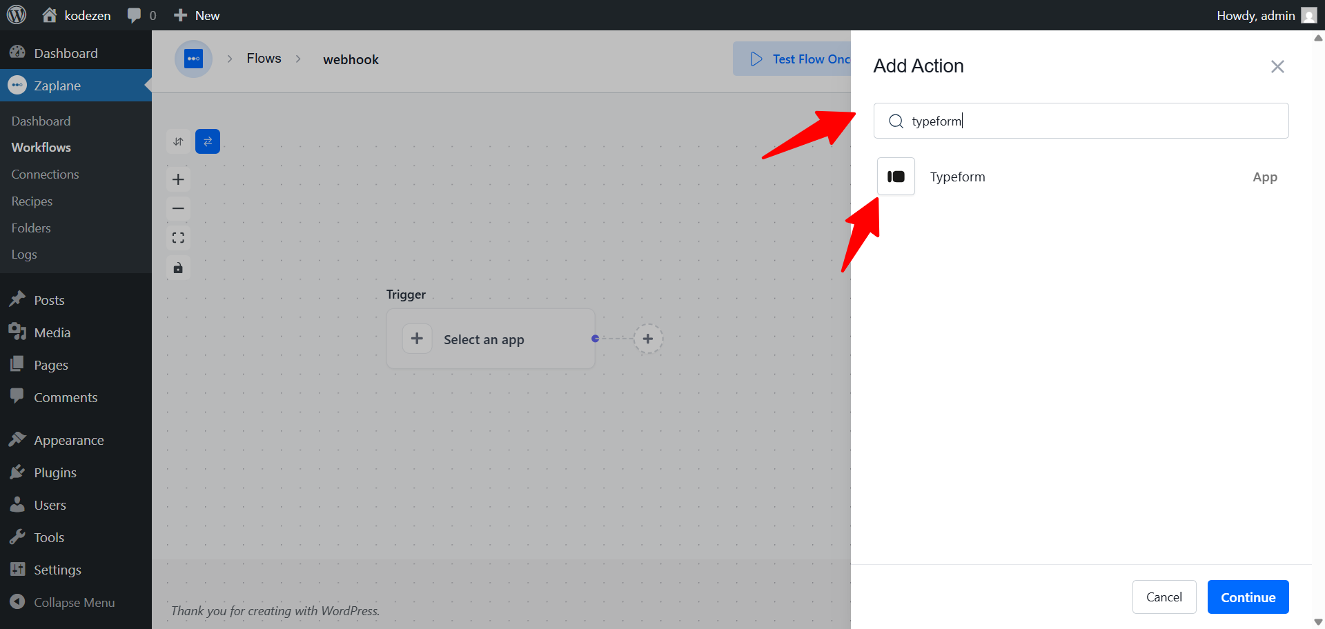1325x629 pixels.
Task: Open Appearance menu
Action: [x=76, y=440]
